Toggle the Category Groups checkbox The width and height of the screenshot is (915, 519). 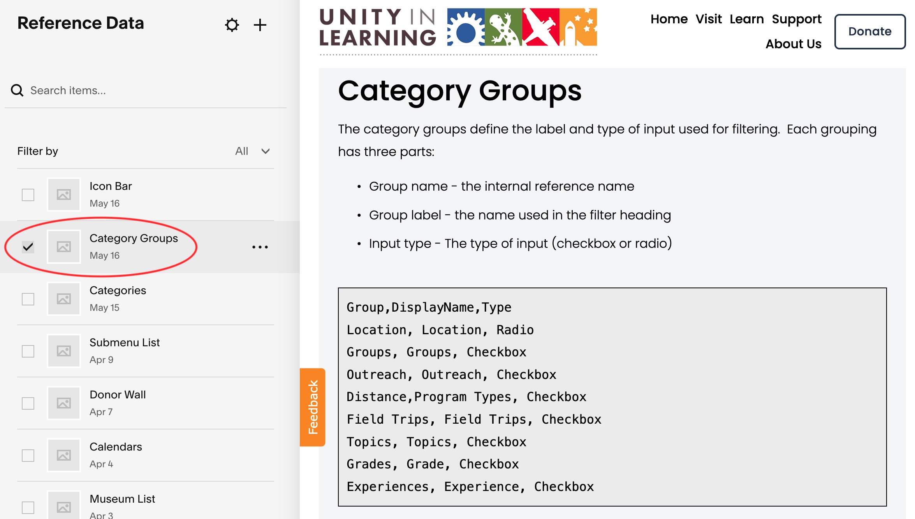[28, 246]
